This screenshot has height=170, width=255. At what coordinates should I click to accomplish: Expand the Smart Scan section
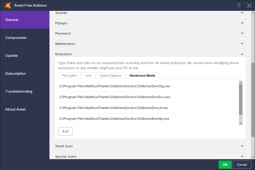(x=242, y=146)
